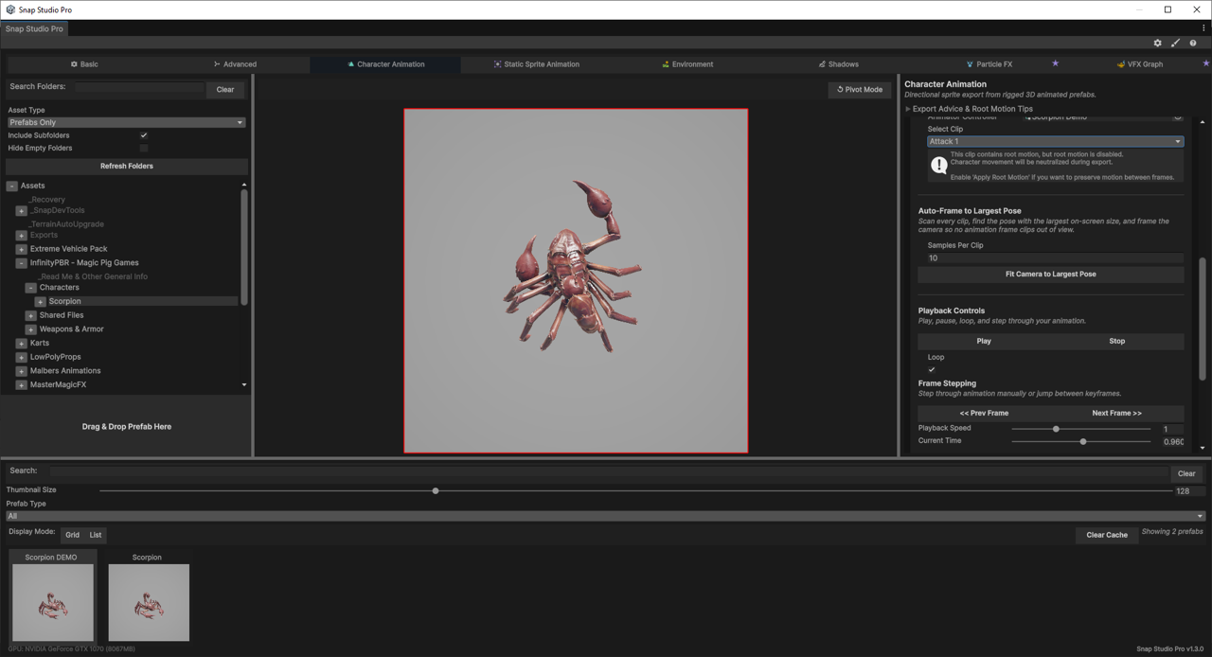Viewport: 1212px width, 657px height.
Task: Open the help question mark icon
Action: pyautogui.click(x=1193, y=43)
